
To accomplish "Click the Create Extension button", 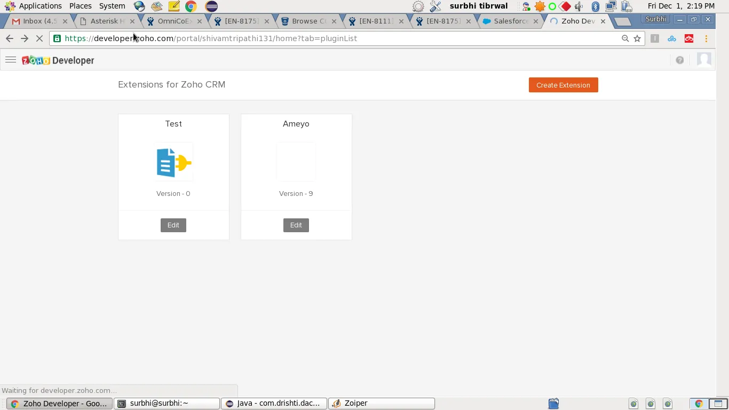I will (563, 85).
